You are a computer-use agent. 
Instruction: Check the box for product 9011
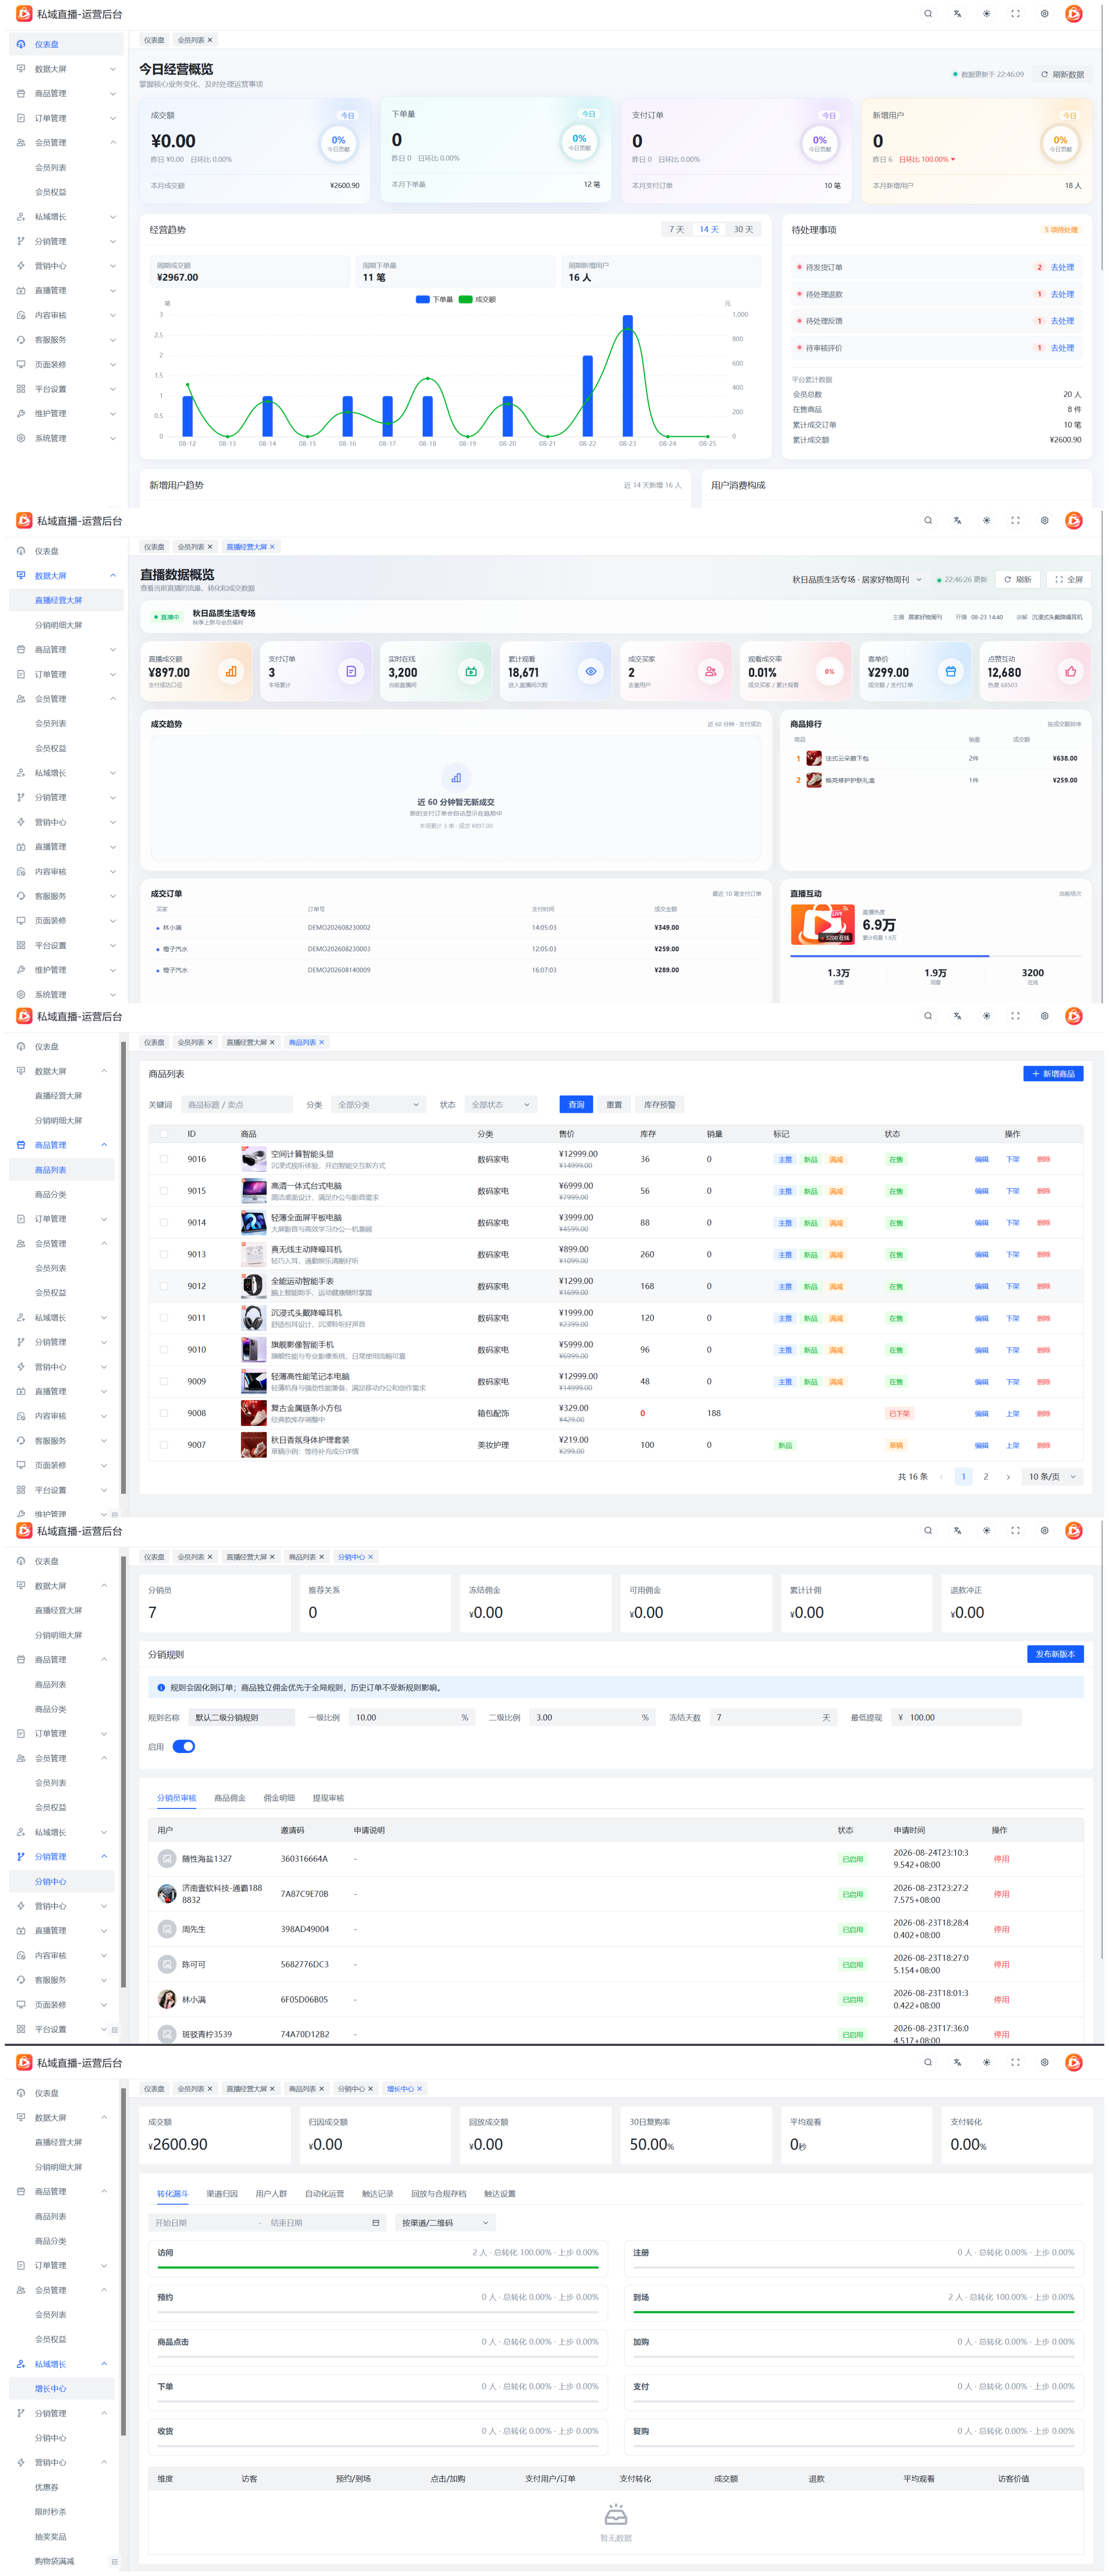[164, 1318]
